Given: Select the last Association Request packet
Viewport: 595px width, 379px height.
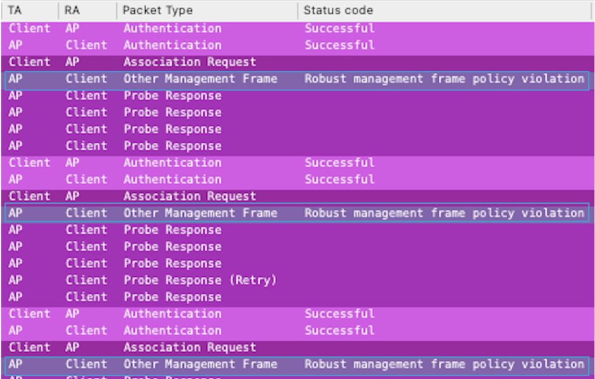Looking at the screenshot, I should (x=189, y=348).
